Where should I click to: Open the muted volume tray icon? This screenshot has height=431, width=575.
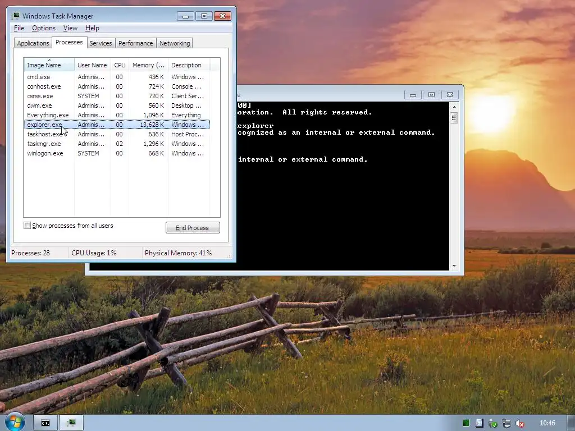coord(519,423)
